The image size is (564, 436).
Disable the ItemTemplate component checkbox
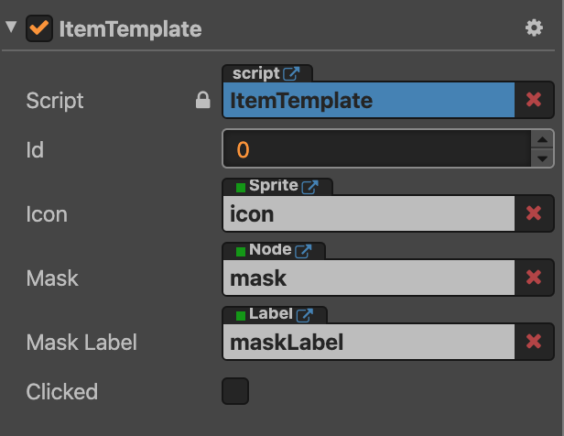(x=39, y=28)
